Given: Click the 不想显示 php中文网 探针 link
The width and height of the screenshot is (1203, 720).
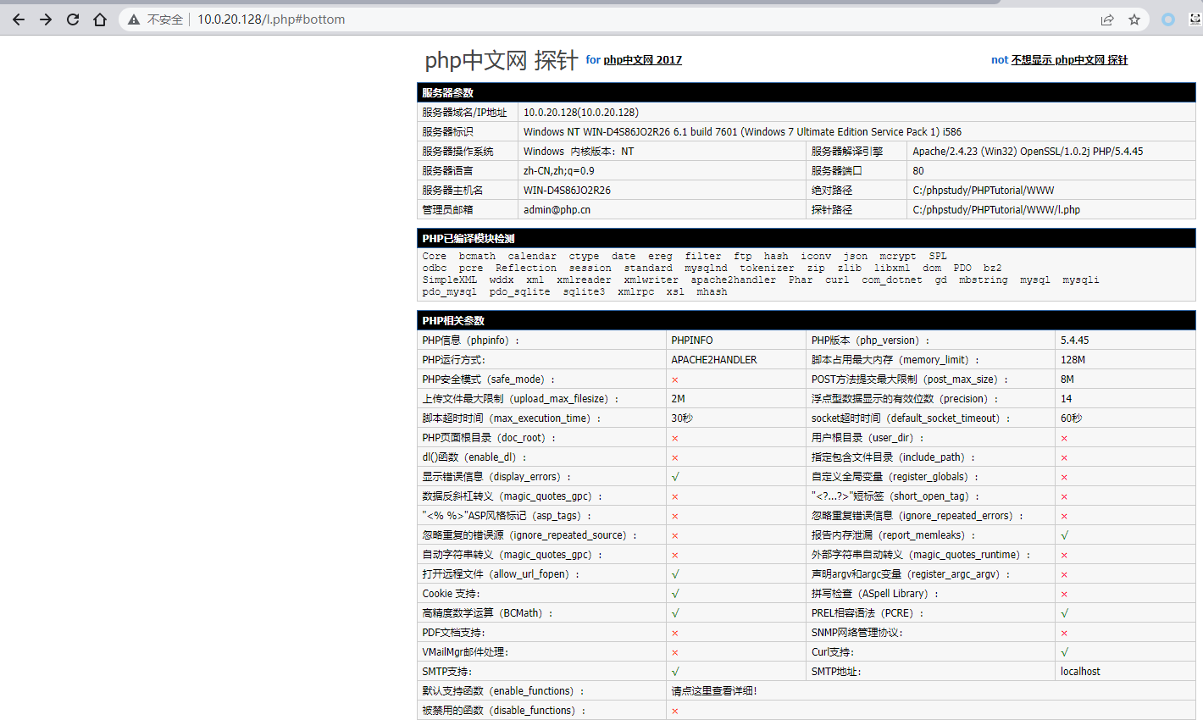Looking at the screenshot, I should tap(1069, 60).
